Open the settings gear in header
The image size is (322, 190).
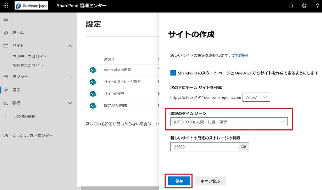pos(304,6)
